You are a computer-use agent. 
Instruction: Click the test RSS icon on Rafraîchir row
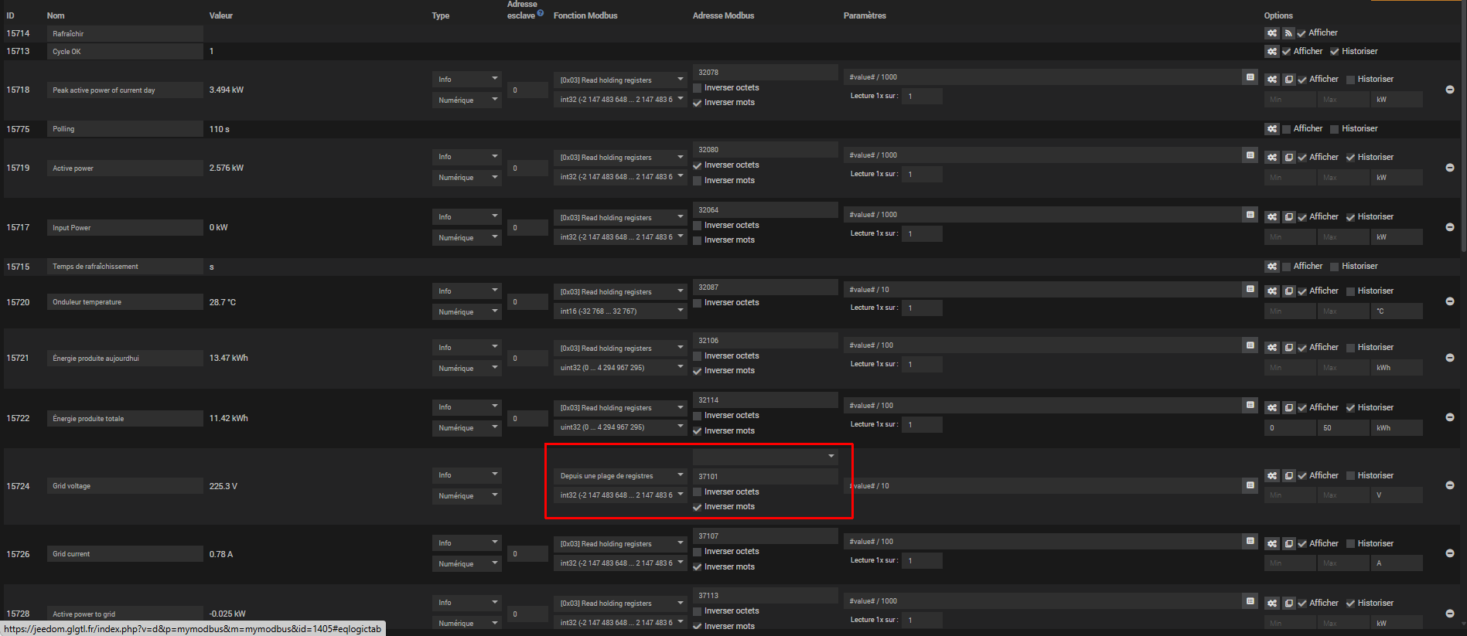coord(1288,33)
